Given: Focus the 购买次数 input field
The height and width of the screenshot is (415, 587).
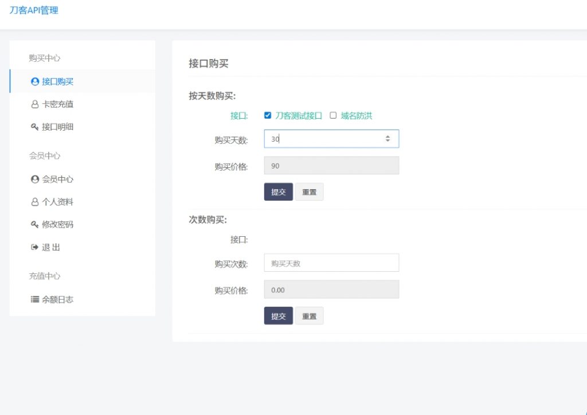Looking at the screenshot, I should coord(331,263).
